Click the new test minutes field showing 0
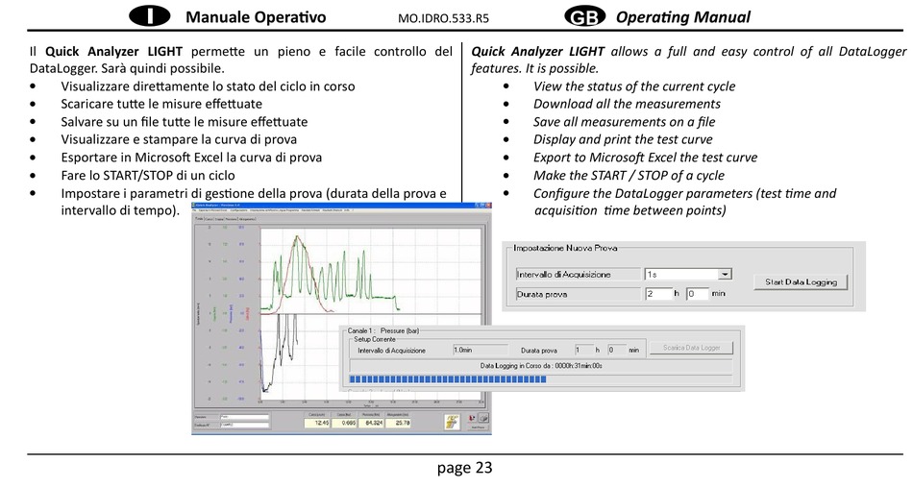 tap(697, 294)
